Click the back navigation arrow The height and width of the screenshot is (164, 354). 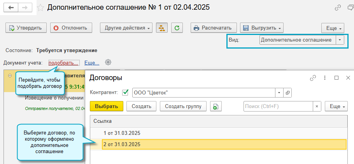click(11, 8)
